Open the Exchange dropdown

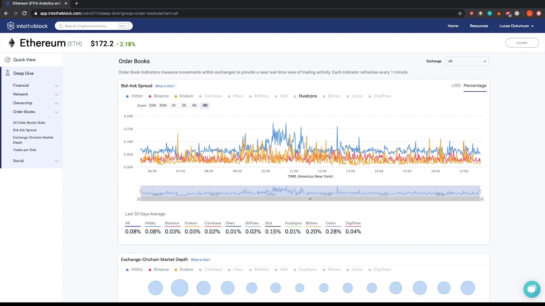pos(467,61)
